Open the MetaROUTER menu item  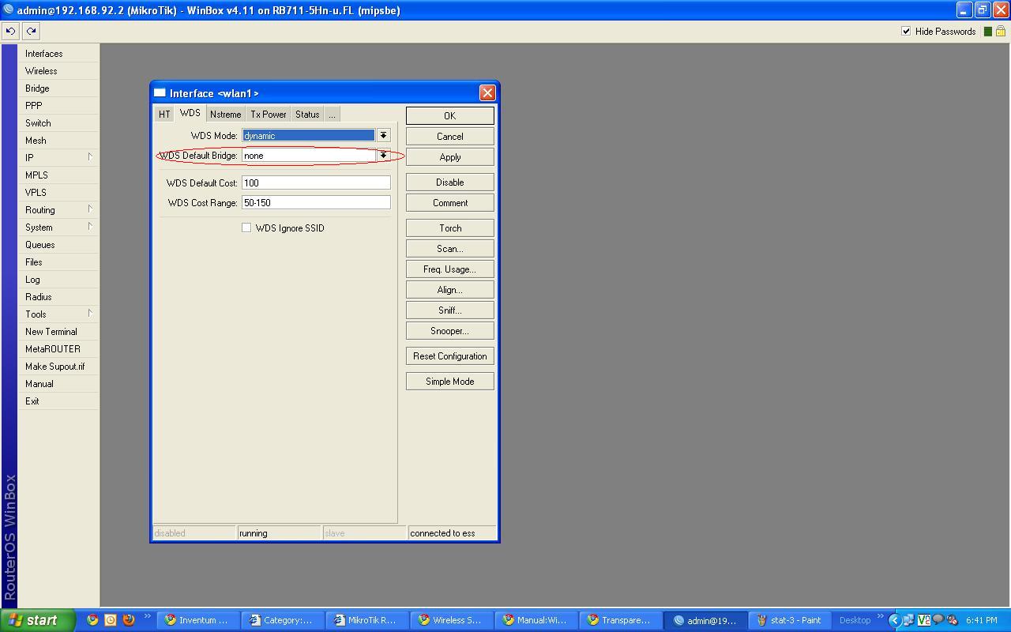(x=58, y=349)
